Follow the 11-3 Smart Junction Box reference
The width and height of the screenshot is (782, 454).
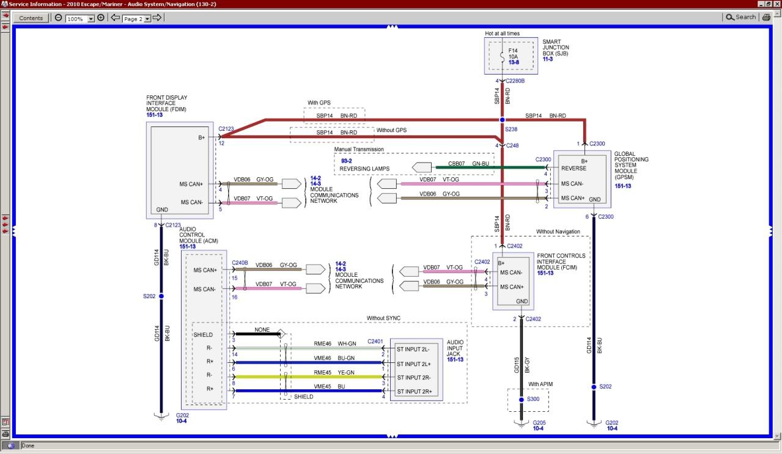[548, 59]
